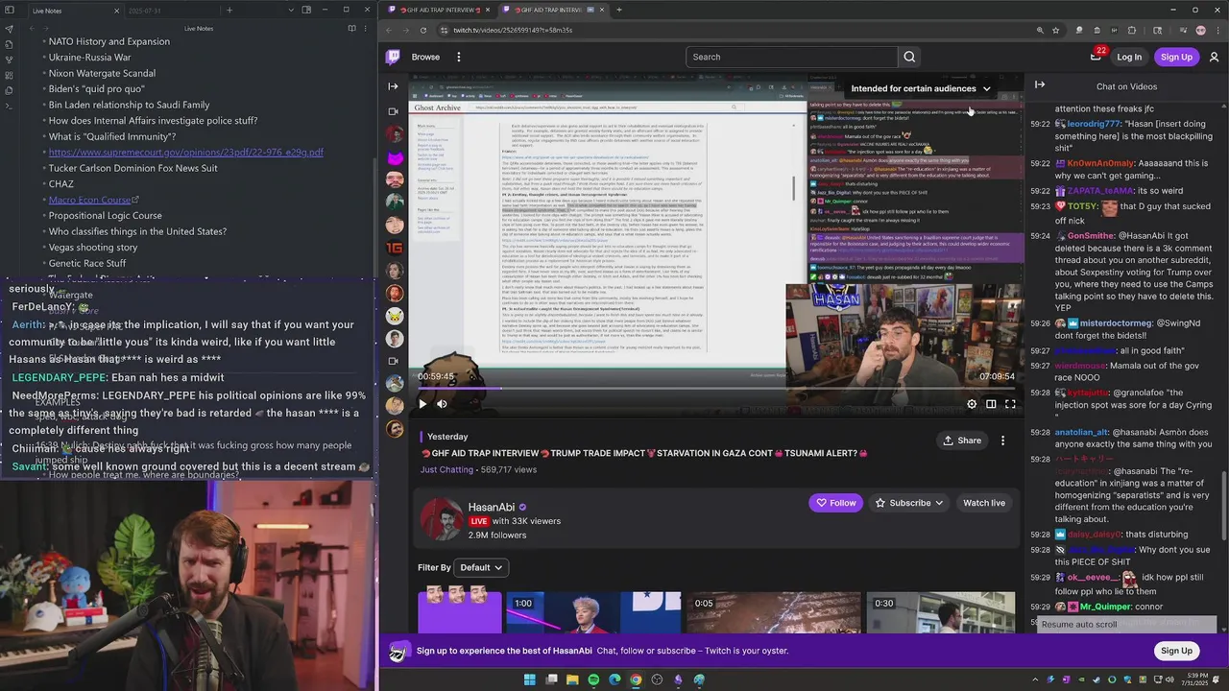Add a new tab in notes app
The width and height of the screenshot is (1229, 691).
pos(229,11)
